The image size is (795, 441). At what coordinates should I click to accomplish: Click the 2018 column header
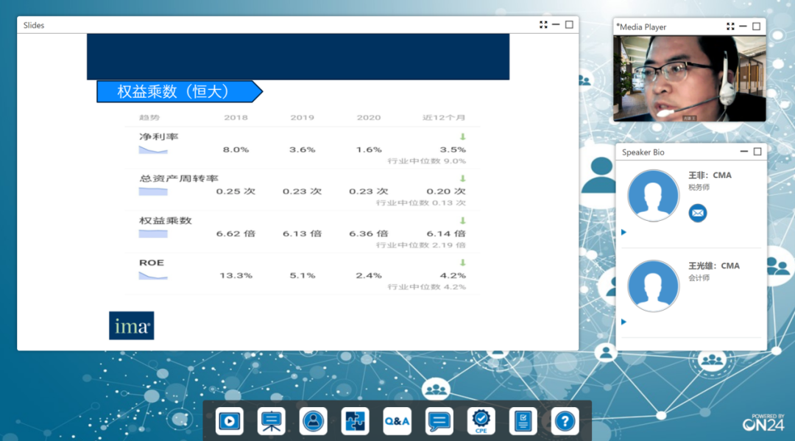tap(236, 118)
